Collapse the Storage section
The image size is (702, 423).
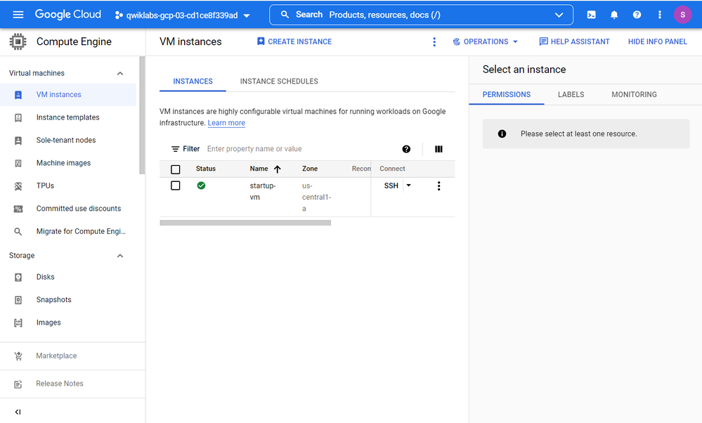click(x=120, y=256)
